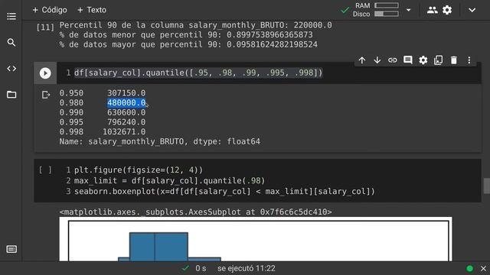
Task: Click the matplotlib AxesSubplot output text
Action: [196, 212]
